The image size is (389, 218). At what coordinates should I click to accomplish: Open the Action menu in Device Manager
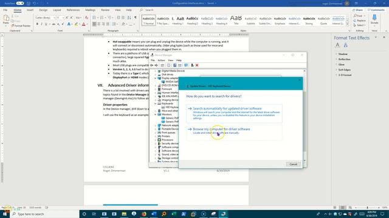161,61
